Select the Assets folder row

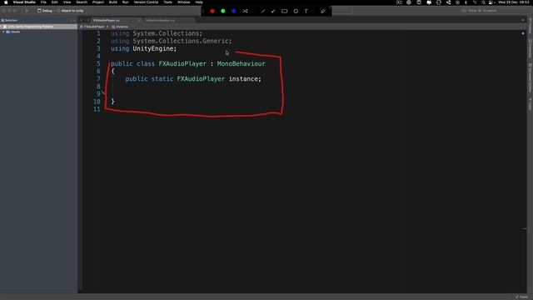tap(39, 32)
